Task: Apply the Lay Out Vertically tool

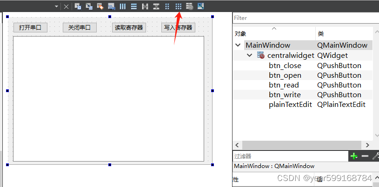Action: coord(134,6)
